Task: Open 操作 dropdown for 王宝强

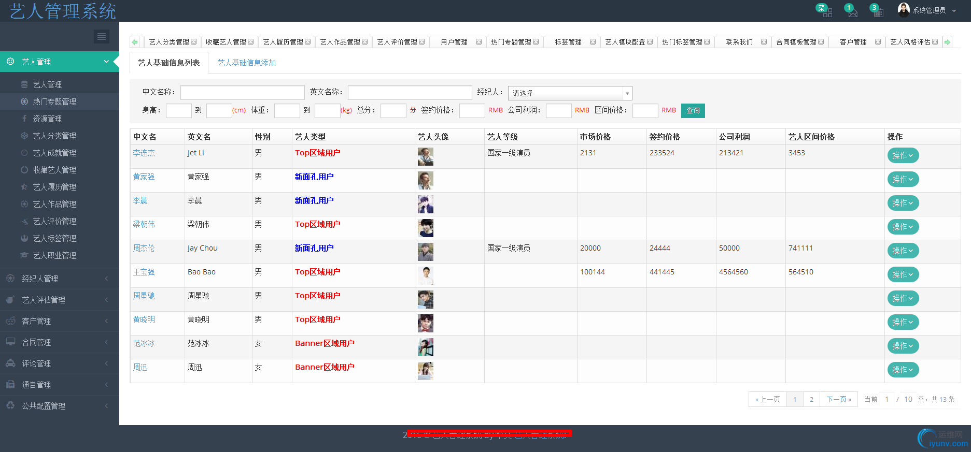Action: pyautogui.click(x=903, y=274)
